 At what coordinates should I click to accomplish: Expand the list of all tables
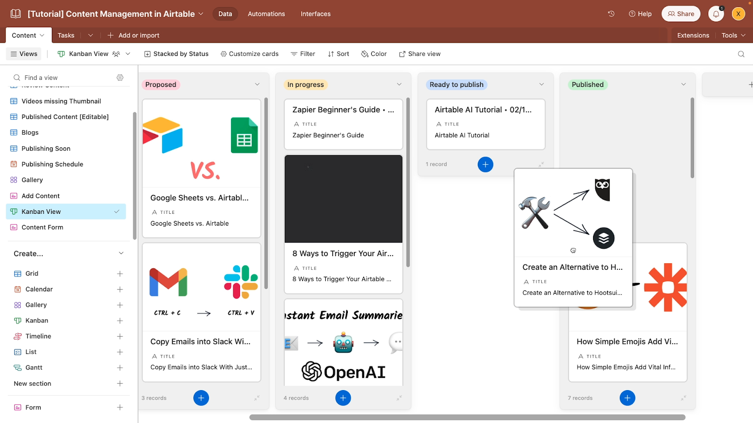[x=90, y=35]
